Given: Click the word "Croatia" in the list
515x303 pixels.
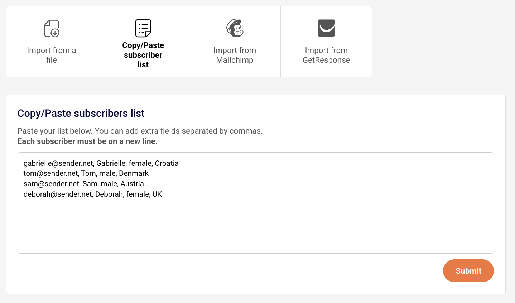Looking at the screenshot, I should tap(167, 163).
